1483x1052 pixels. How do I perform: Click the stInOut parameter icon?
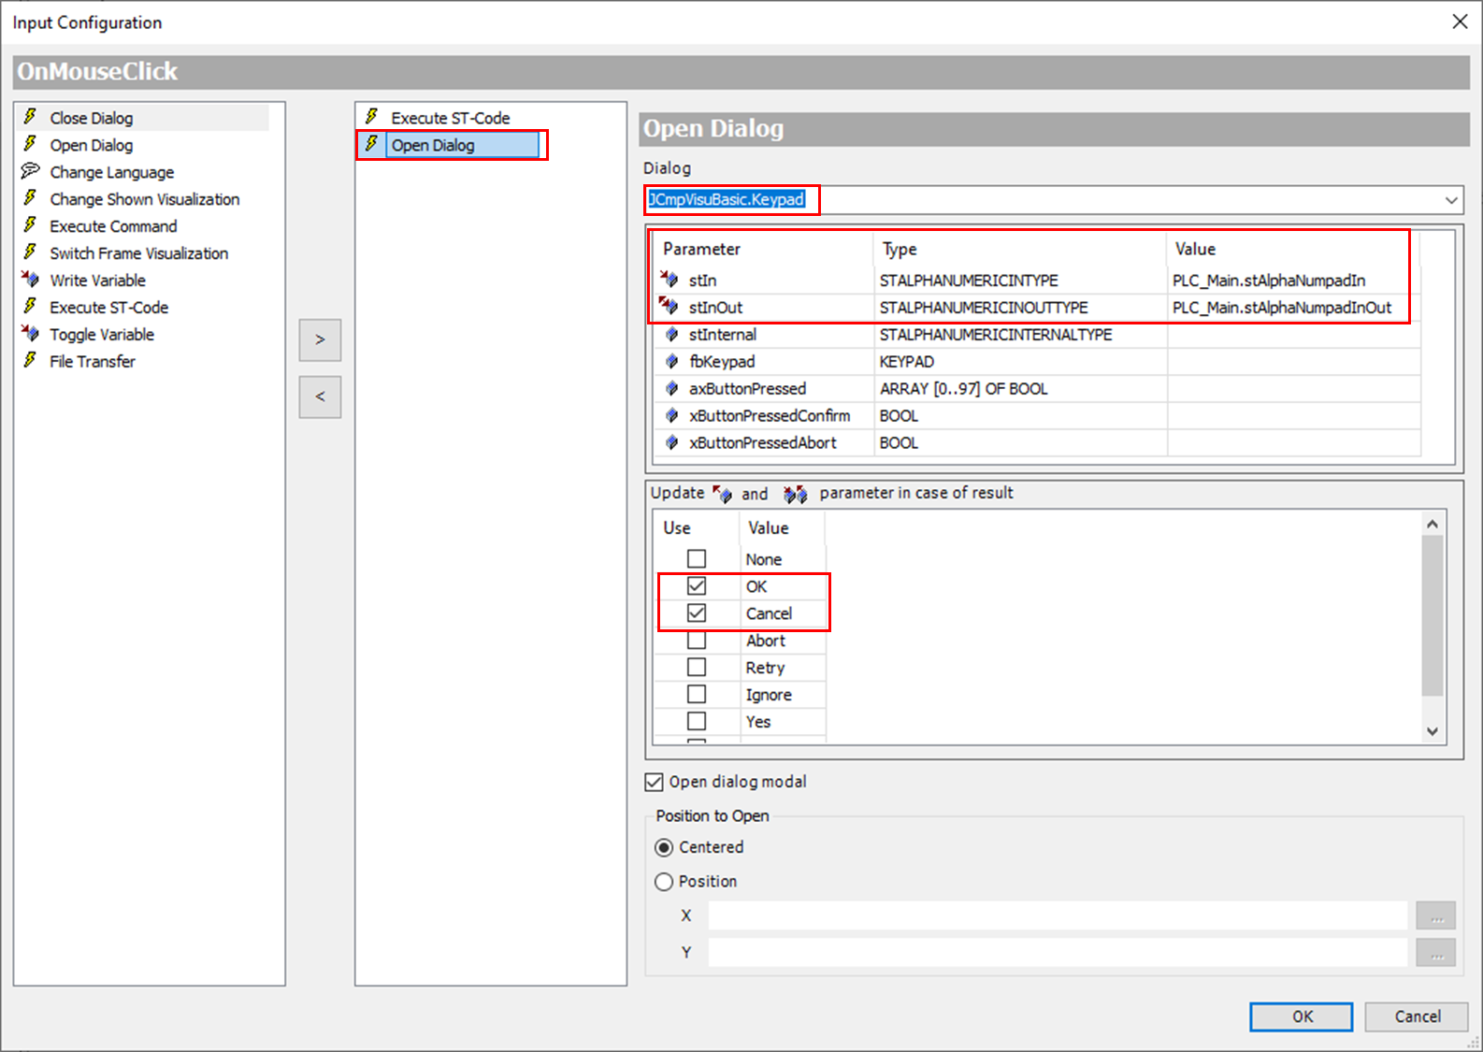click(x=670, y=307)
